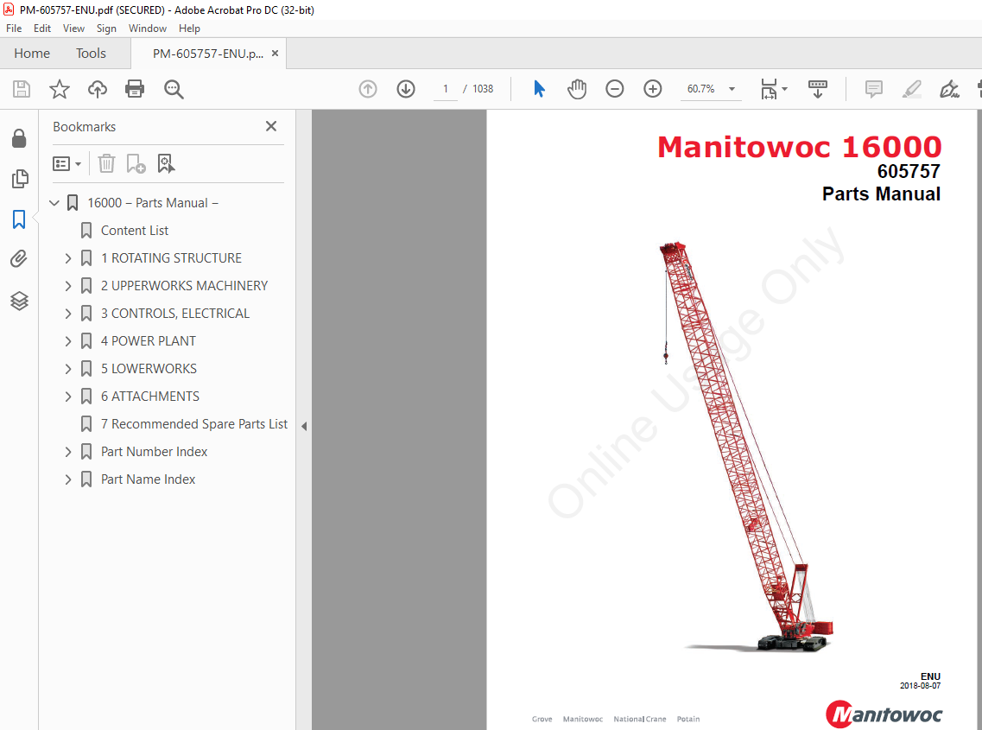Screen dimensions: 982x730
Task: Switch to the Home tab
Action: 32,54
